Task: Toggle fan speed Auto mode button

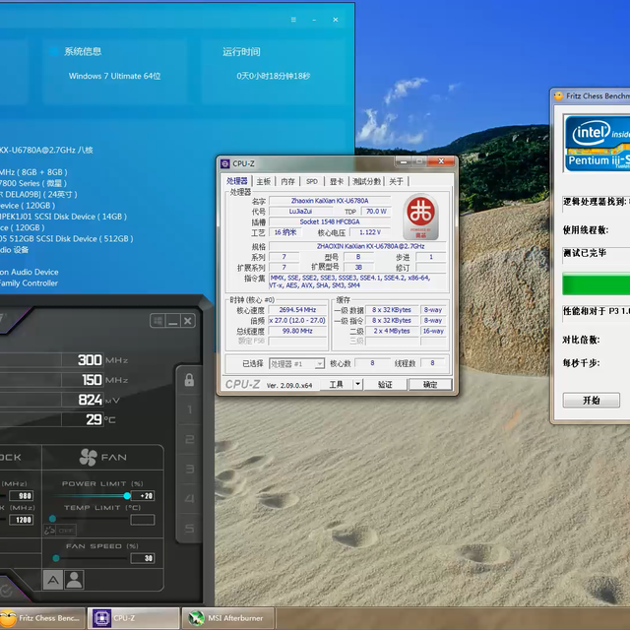Action: pyautogui.click(x=53, y=581)
